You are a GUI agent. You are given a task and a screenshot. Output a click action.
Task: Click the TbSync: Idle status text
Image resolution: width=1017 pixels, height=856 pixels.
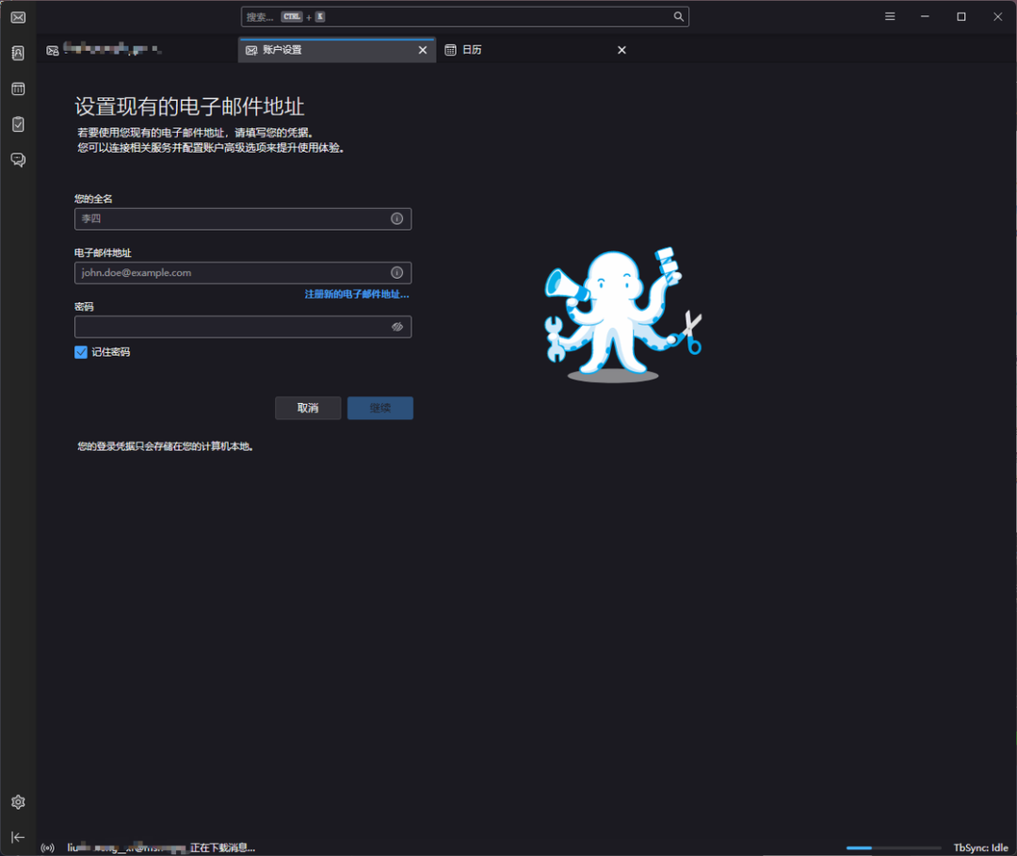point(980,848)
